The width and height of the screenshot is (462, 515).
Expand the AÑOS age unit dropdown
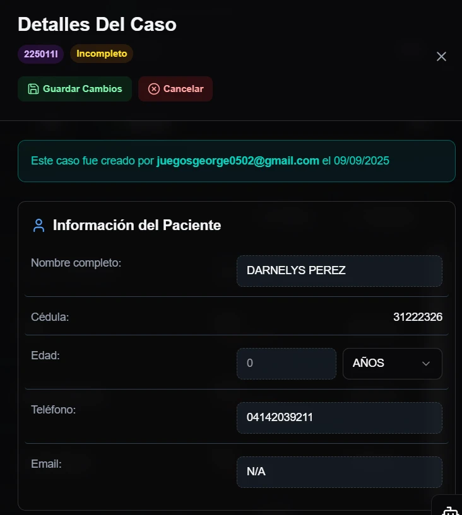coord(392,364)
